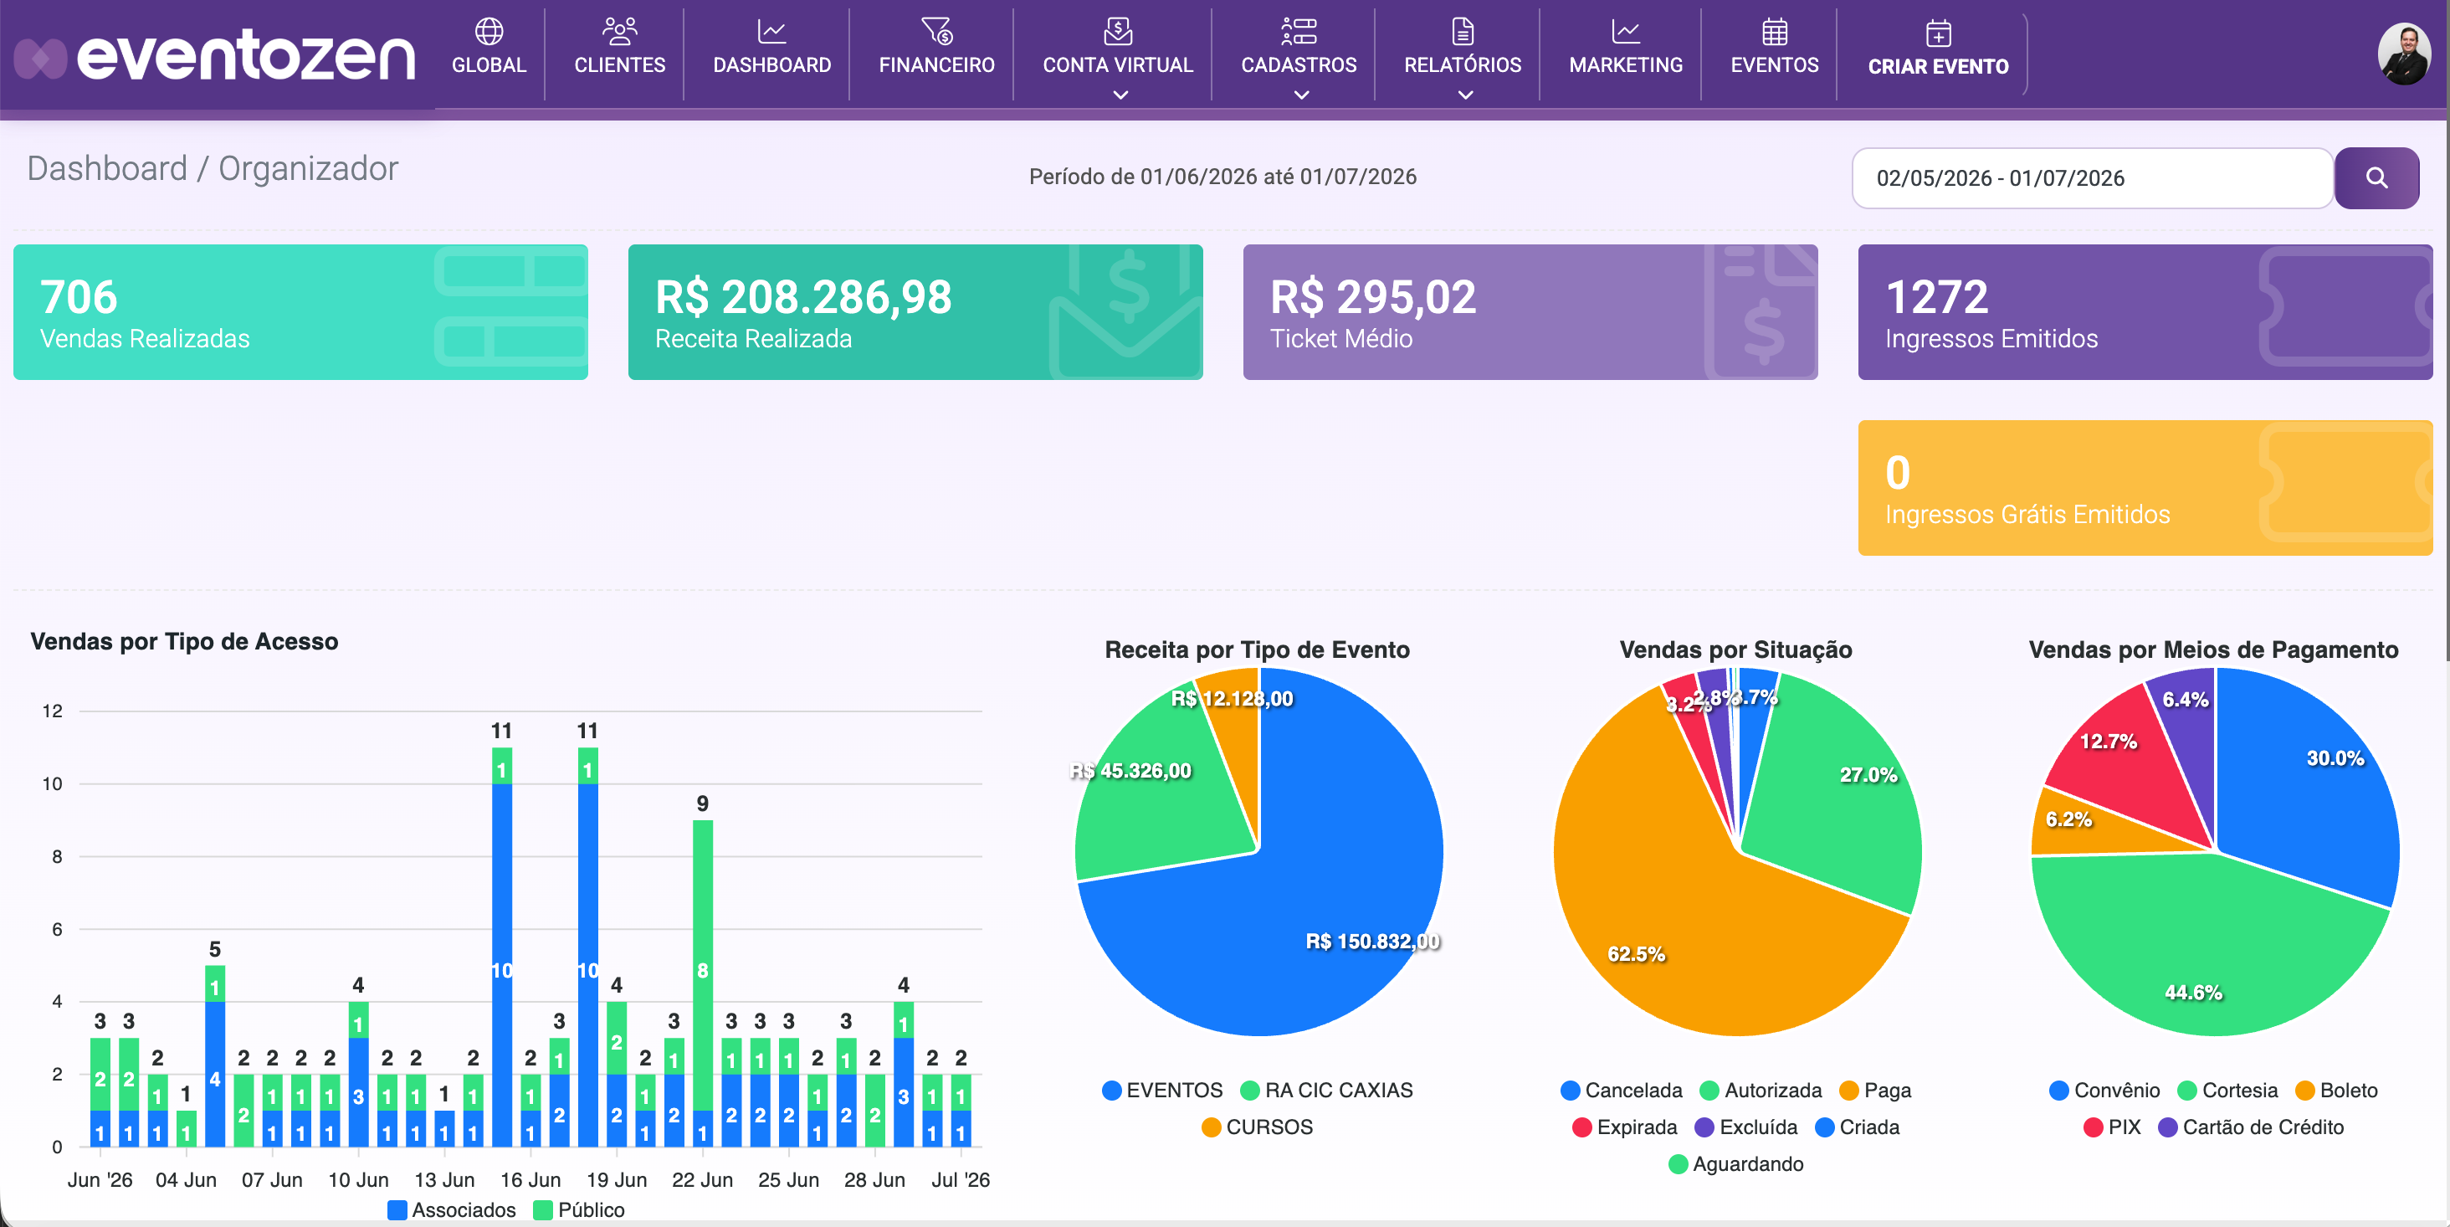Expand the Conta Virtual dropdown chevron
This screenshot has width=2450, height=1227.
[1120, 95]
